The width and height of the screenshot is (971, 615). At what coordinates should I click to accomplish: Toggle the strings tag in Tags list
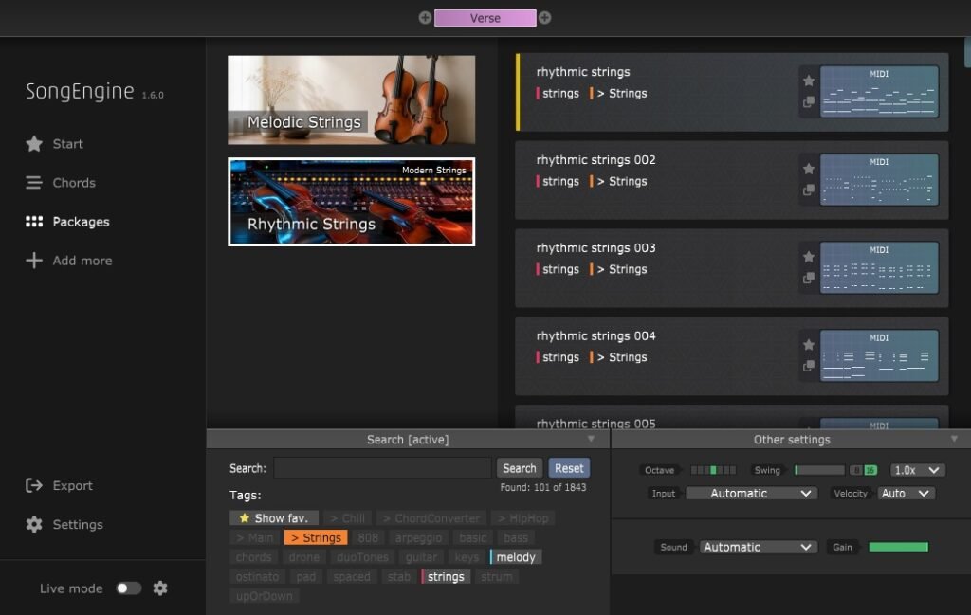coord(446,577)
